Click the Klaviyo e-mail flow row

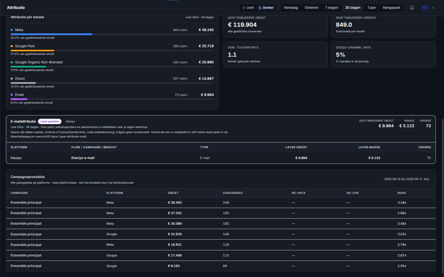221,158
